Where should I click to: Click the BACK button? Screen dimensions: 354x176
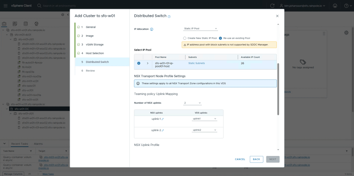256,159
